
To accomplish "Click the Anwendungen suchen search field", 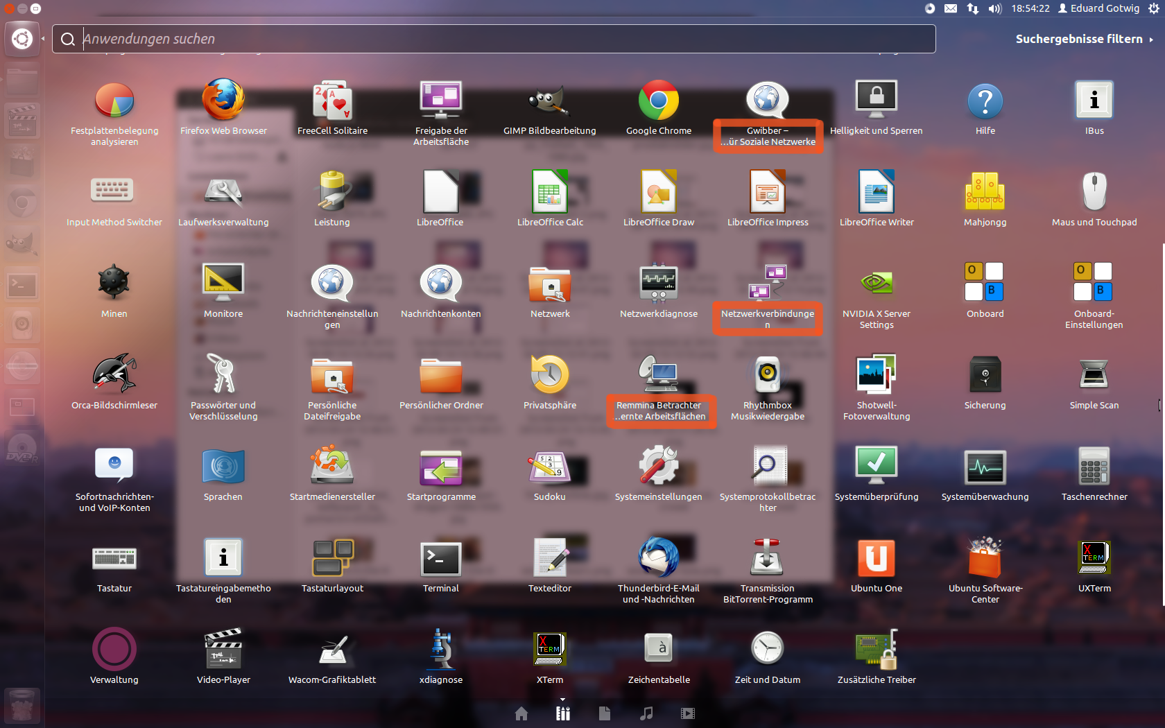I will click(494, 40).
